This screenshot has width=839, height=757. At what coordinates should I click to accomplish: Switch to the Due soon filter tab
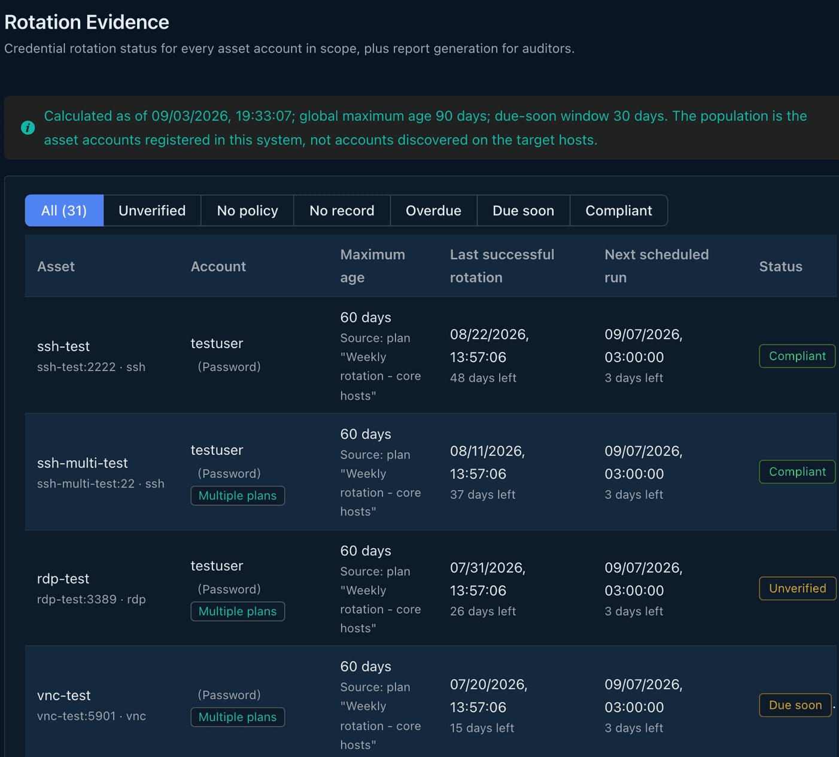pos(523,211)
